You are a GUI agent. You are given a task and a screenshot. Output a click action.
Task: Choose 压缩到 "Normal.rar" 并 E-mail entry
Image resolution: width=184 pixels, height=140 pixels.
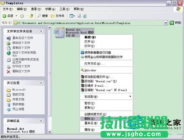click(106, 90)
